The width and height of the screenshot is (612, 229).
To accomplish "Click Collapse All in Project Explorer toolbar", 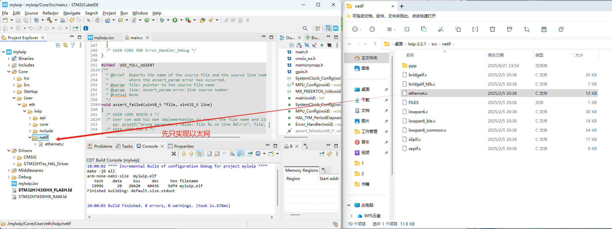I will pos(58,45).
